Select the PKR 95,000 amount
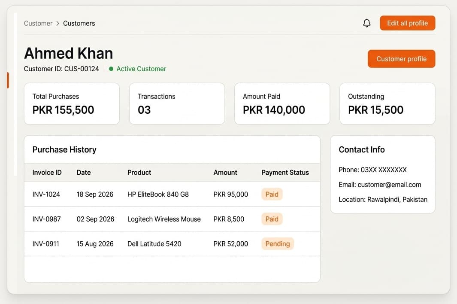457x304 pixels. tap(230, 195)
